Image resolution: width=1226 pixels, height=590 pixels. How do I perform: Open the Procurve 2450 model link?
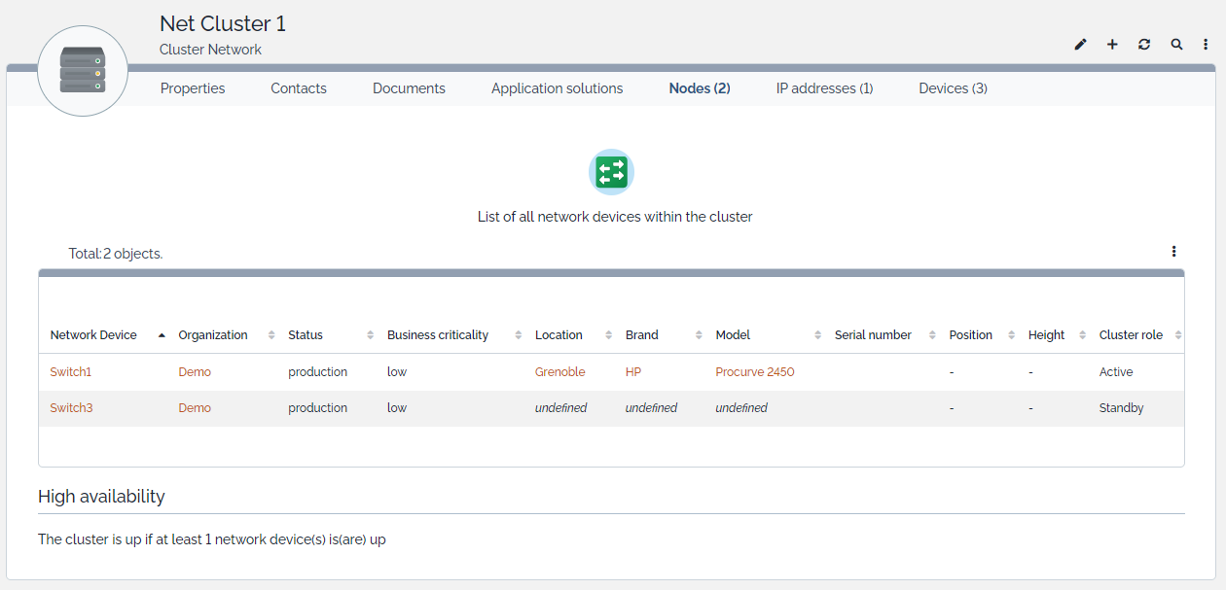pos(754,372)
